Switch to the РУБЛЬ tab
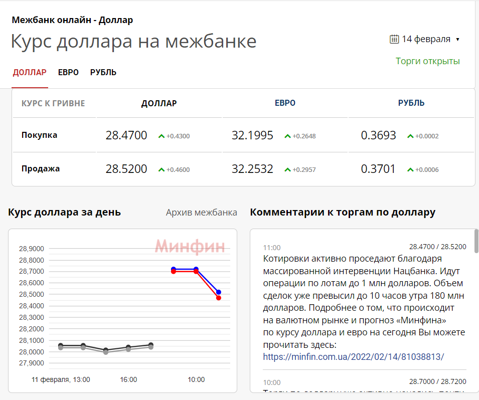The height and width of the screenshot is (400, 479). [103, 72]
